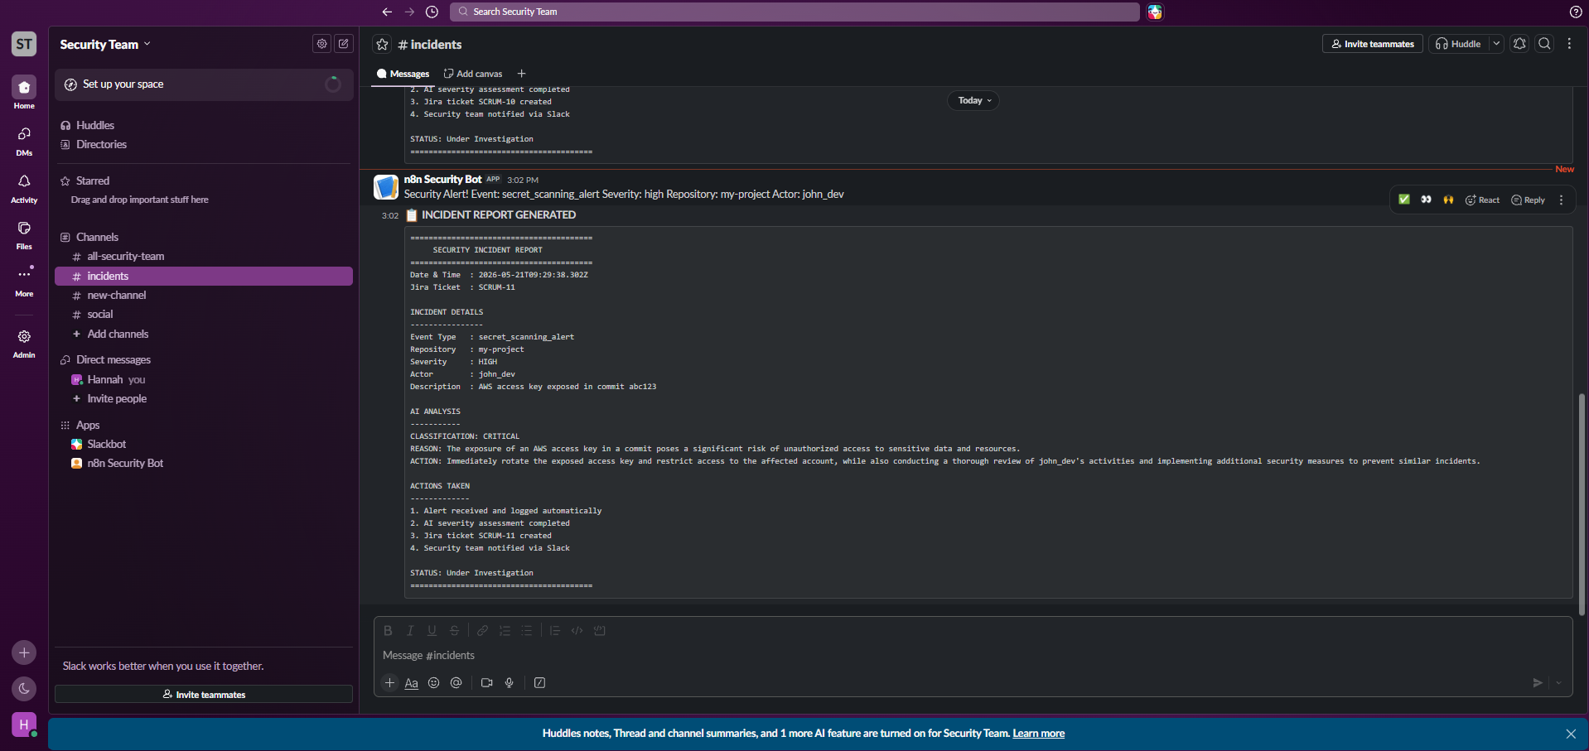
Task: Toggle bulleted list formatting
Action: tap(527, 630)
